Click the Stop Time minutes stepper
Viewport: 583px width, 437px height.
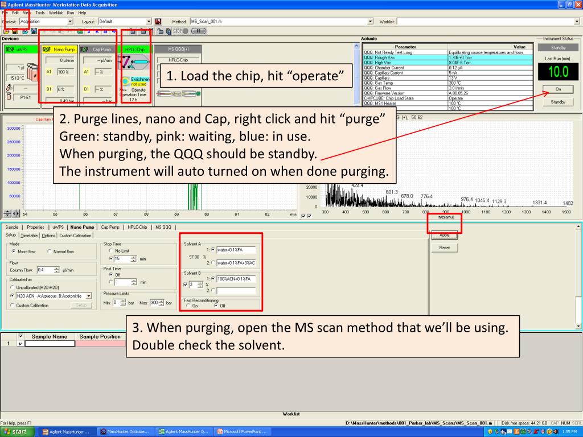tap(134, 259)
